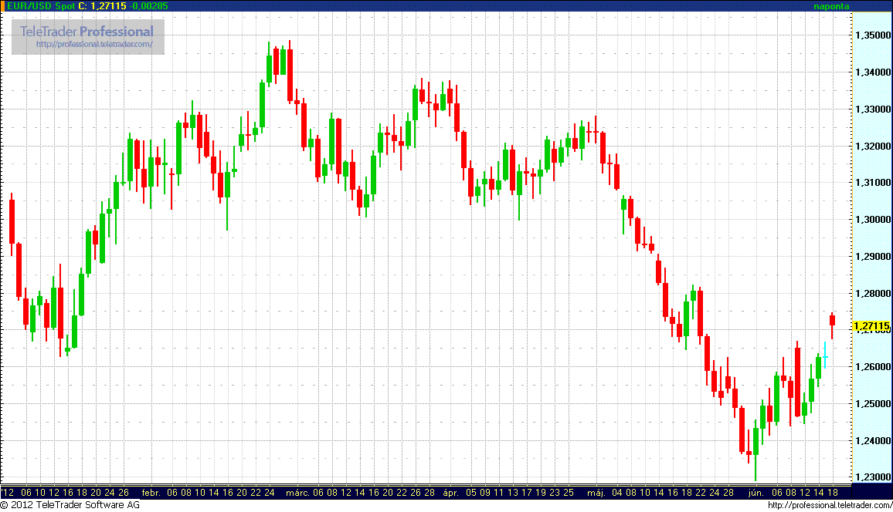This screenshot has height=512, width=893.
Task: Click the ápr. month label on date axis
Action: coord(450,493)
